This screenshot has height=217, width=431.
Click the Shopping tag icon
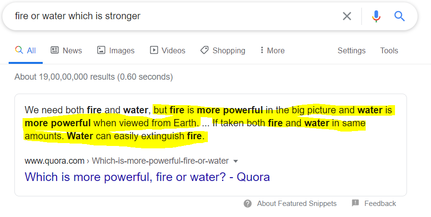tap(204, 50)
